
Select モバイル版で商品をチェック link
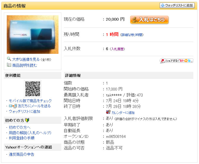30,101
